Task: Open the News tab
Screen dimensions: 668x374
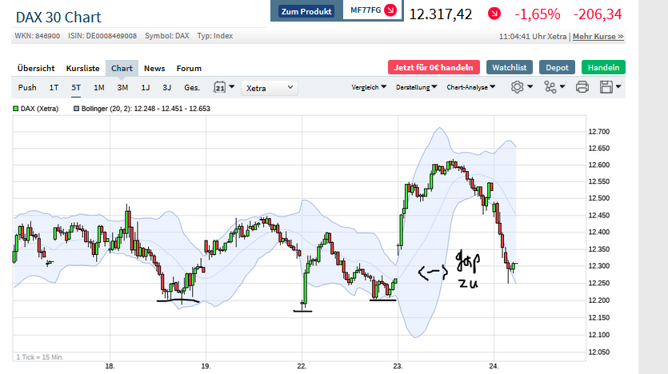Action: [x=154, y=68]
